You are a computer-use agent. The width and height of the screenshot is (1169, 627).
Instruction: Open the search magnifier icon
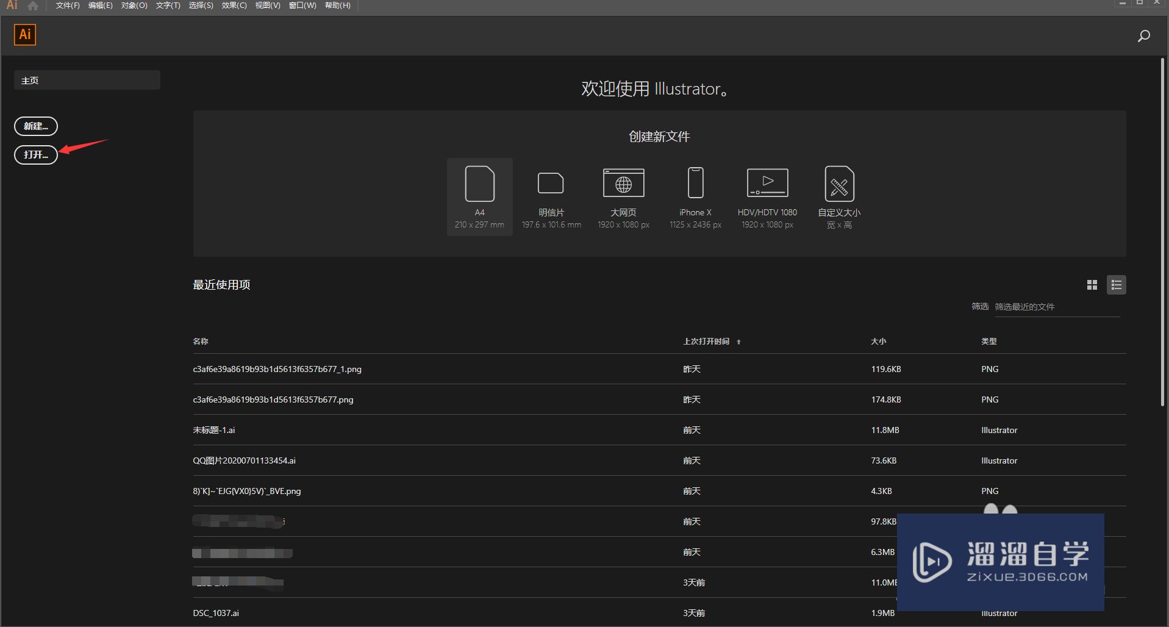pyautogui.click(x=1144, y=36)
